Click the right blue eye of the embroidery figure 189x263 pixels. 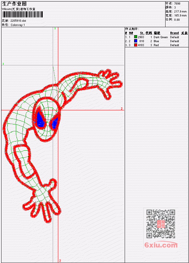coord(54,123)
